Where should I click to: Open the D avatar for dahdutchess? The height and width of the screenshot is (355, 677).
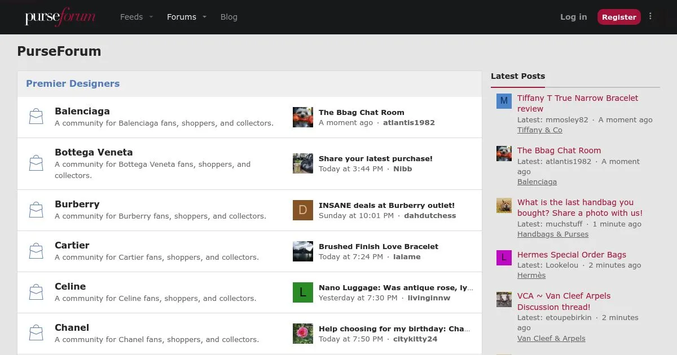click(303, 210)
